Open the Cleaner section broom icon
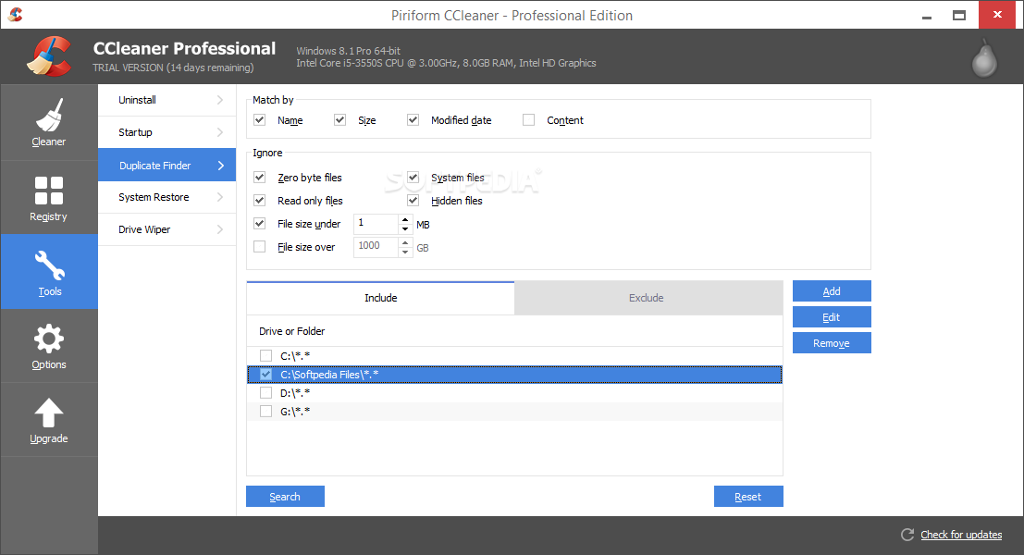This screenshot has height=555, width=1024. (x=49, y=115)
